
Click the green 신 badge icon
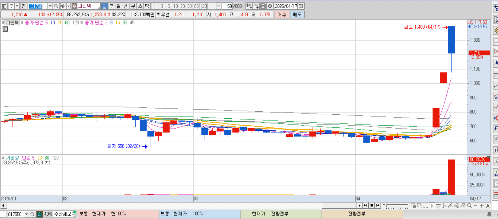40,214
